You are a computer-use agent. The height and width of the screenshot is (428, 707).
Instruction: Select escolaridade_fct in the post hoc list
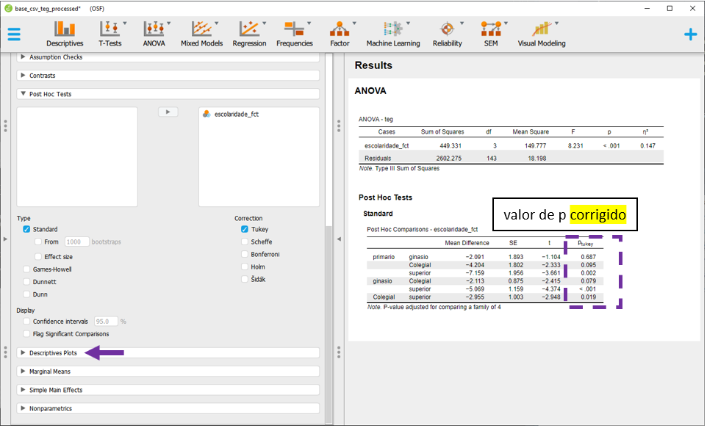point(236,115)
